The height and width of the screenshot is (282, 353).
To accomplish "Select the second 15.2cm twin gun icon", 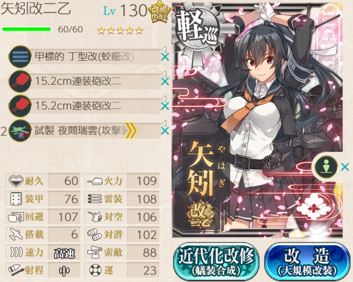I will (20, 106).
